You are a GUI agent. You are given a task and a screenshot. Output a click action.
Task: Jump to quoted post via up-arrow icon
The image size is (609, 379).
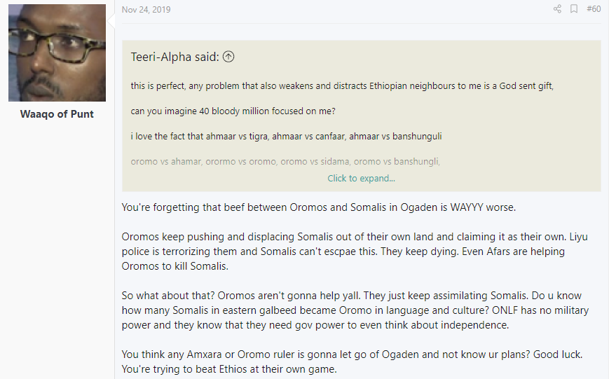pyautogui.click(x=228, y=57)
